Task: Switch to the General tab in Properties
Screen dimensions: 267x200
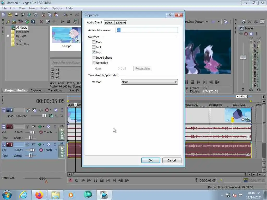Action: [121, 23]
